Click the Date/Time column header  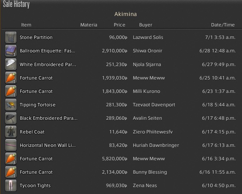pyautogui.click(x=223, y=25)
